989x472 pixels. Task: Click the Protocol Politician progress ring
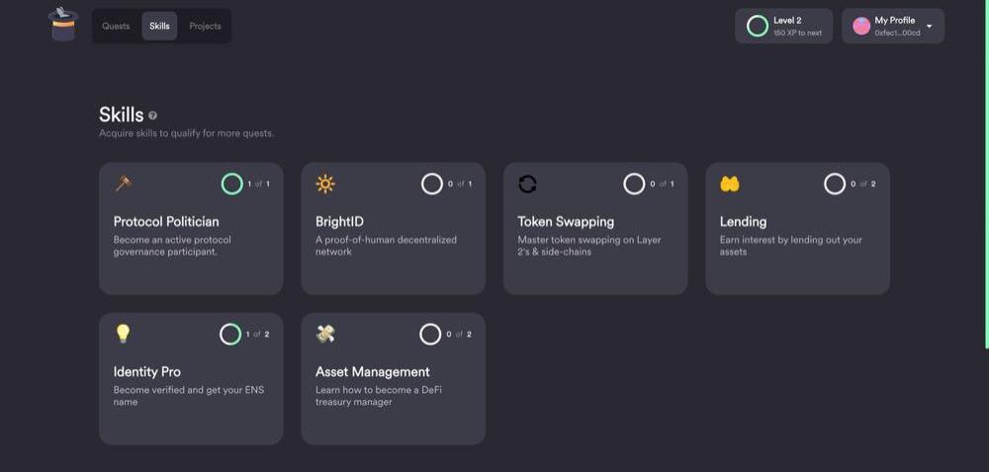(231, 184)
